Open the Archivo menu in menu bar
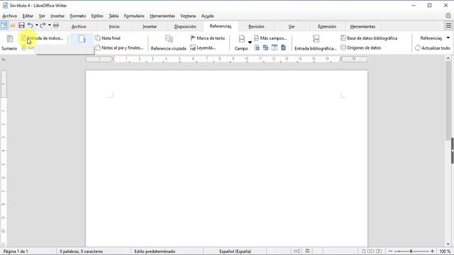This screenshot has width=454, height=255. click(x=9, y=16)
